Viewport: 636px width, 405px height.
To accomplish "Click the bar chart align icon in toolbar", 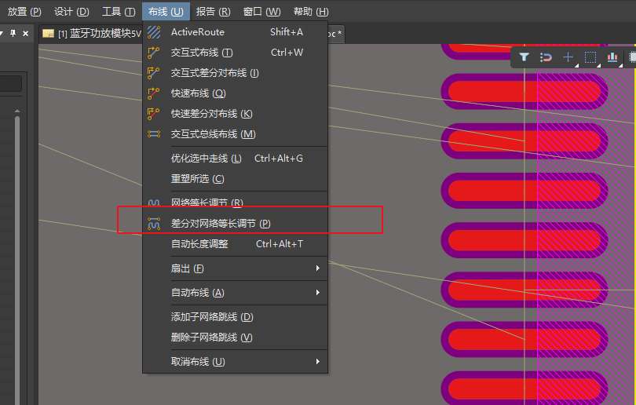I will [612, 57].
